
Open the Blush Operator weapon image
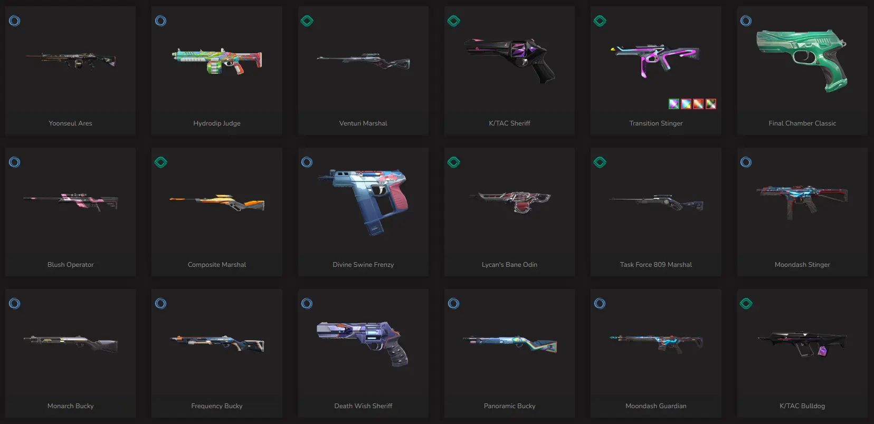point(71,201)
